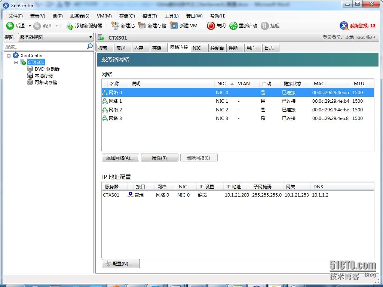
Task: Click the 属性(R) button
Action: point(160,158)
